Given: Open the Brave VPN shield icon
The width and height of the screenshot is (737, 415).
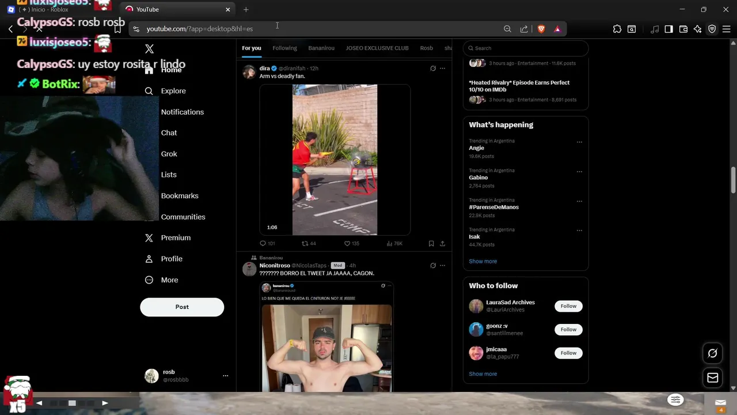Looking at the screenshot, I should click(712, 29).
